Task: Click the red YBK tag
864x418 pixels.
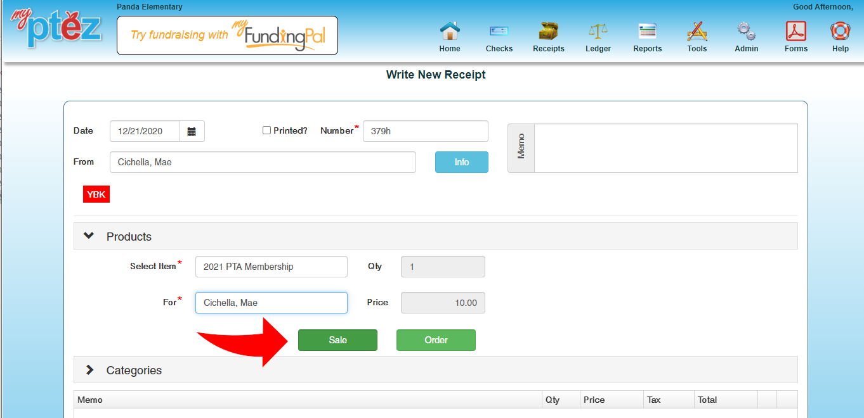Action: pyautogui.click(x=96, y=194)
